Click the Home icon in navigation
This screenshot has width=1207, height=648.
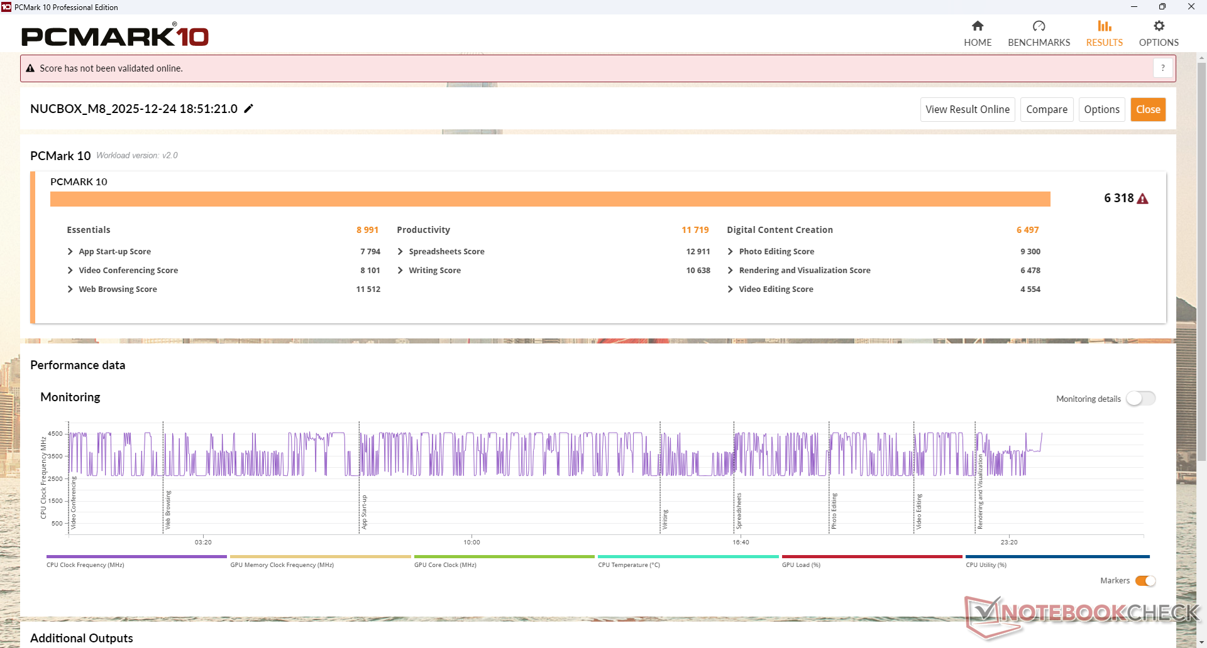978,26
